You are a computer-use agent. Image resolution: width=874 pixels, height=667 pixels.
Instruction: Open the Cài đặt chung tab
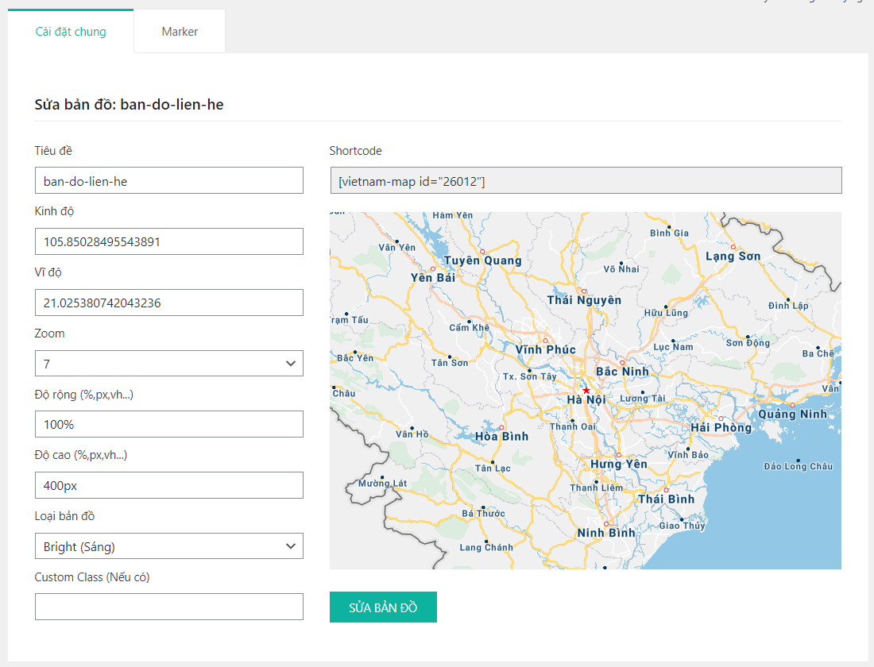tap(71, 32)
